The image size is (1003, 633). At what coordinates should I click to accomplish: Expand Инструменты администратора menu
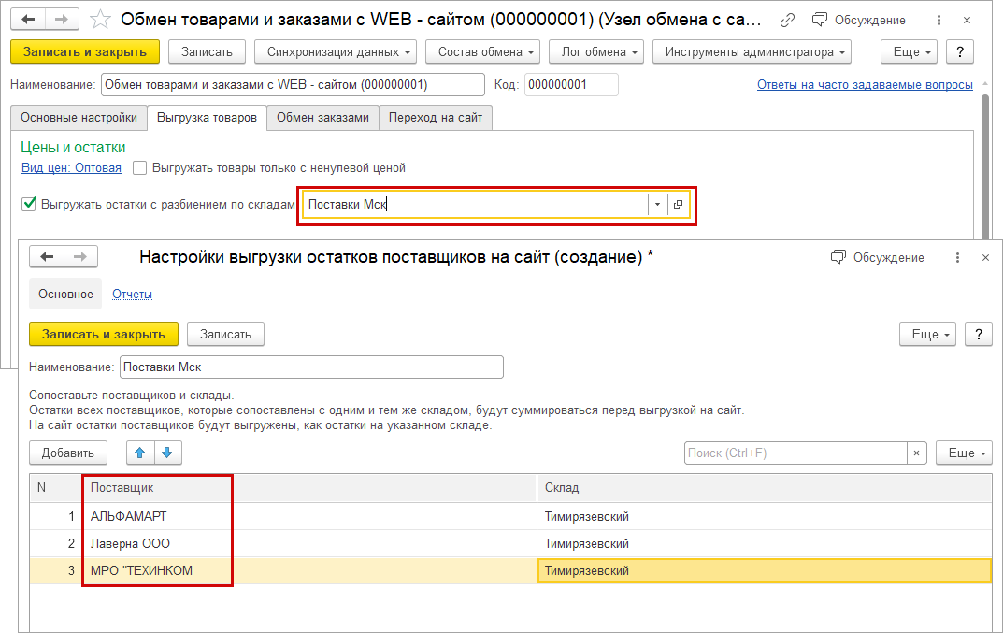point(752,51)
